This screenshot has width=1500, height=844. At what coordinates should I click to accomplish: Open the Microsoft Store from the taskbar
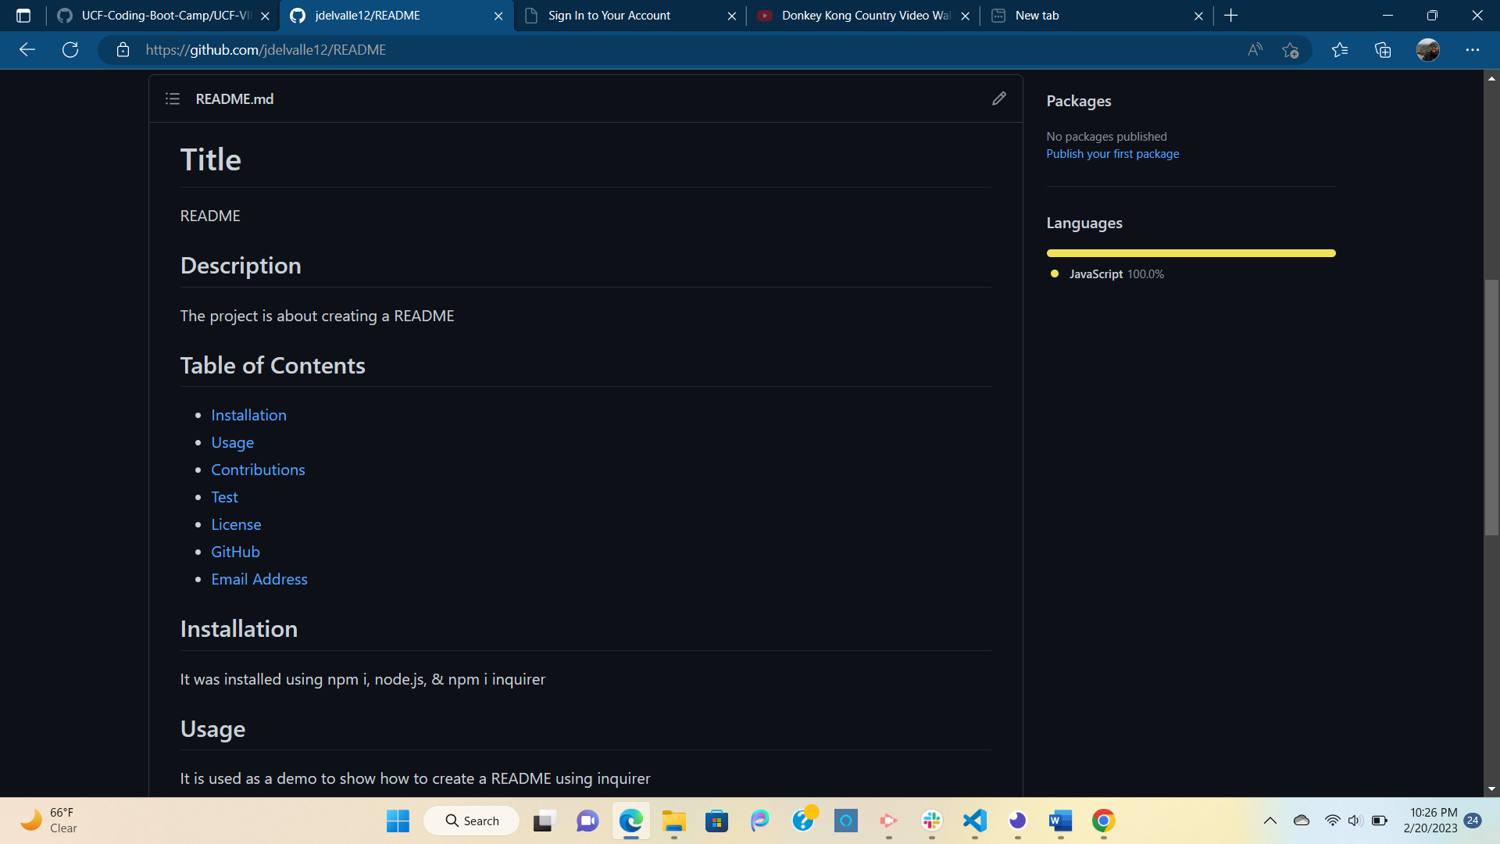716,821
